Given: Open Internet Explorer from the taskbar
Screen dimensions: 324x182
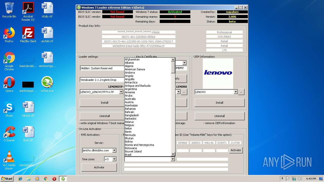Looking at the screenshot, I should (x=20, y=179).
